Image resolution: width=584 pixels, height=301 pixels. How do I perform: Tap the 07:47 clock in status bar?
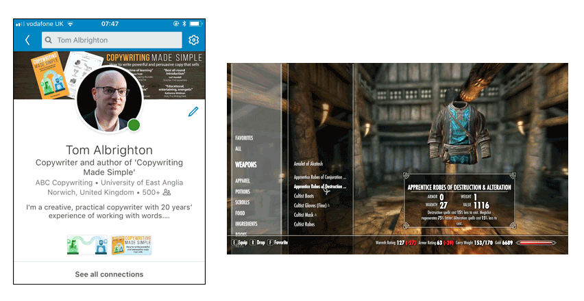(x=110, y=24)
